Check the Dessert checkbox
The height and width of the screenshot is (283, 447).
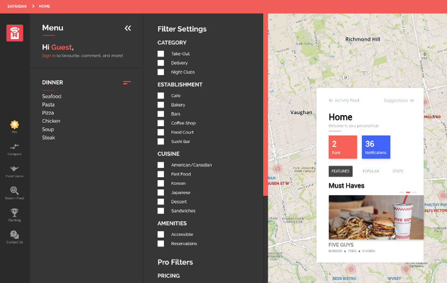(161, 202)
